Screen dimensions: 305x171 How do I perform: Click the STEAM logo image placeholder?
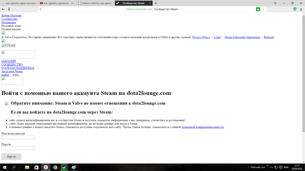(x=8, y=45)
